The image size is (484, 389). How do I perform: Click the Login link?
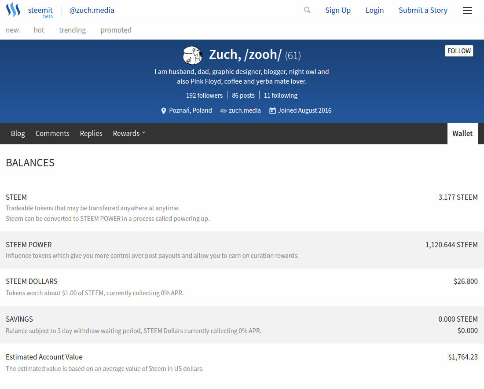click(x=374, y=10)
